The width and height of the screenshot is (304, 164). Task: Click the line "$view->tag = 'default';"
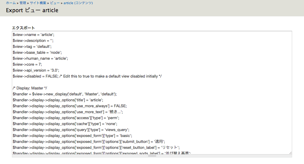coord(32,47)
